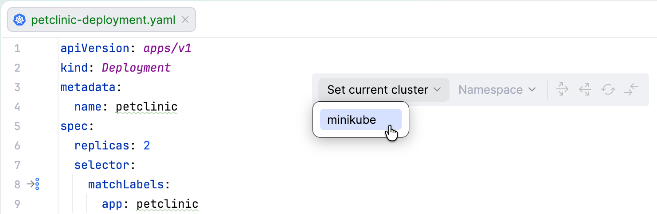Image resolution: width=657 pixels, height=214 pixels.
Task: Close the petclinic-deployment.yaml tab
Action: 186,20
